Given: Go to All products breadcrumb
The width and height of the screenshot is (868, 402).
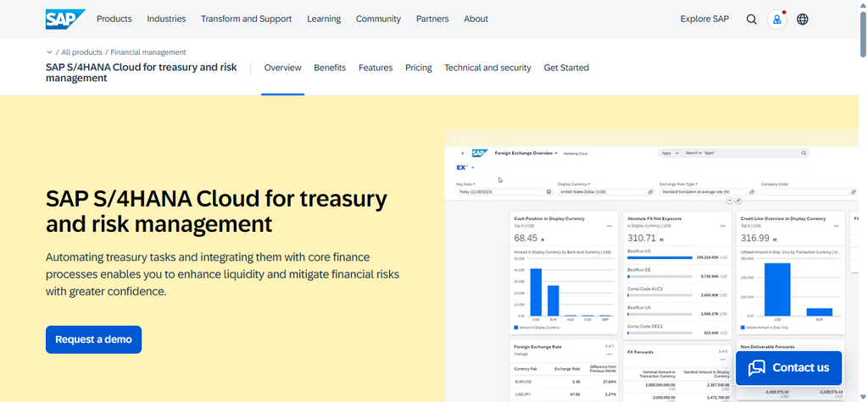Looking at the screenshot, I should click(x=82, y=52).
